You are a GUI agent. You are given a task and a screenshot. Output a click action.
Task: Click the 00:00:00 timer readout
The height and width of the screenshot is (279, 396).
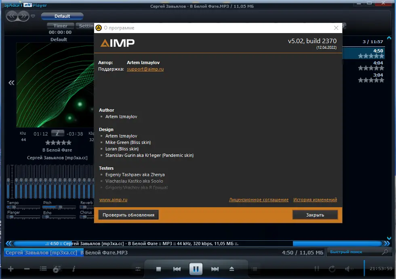click(60, 32)
